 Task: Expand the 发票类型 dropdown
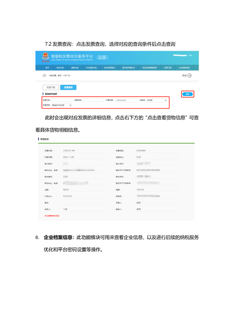[62, 105]
